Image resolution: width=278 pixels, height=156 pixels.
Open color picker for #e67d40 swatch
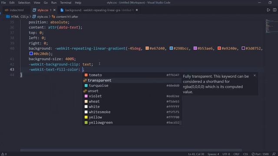[147, 48]
